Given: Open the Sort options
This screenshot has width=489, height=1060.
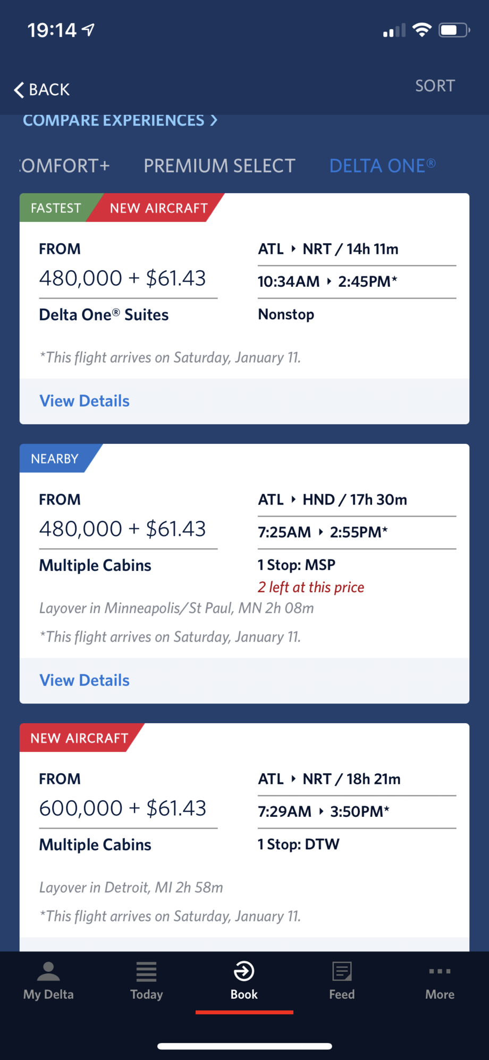Looking at the screenshot, I should (x=435, y=86).
